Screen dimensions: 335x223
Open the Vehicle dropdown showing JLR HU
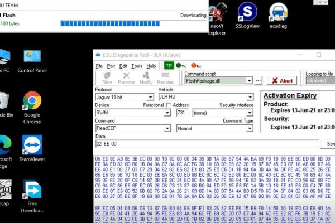pyautogui.click(x=250, y=97)
